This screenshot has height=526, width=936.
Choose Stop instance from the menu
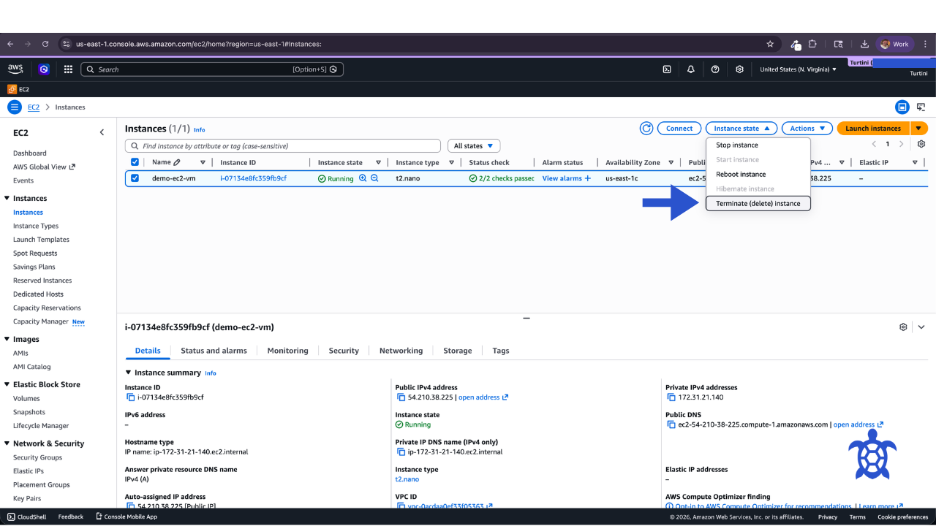758,145
